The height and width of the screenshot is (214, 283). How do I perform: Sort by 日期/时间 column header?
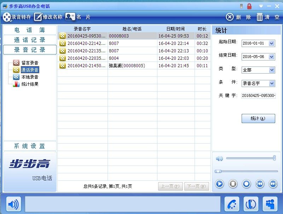[176, 29]
